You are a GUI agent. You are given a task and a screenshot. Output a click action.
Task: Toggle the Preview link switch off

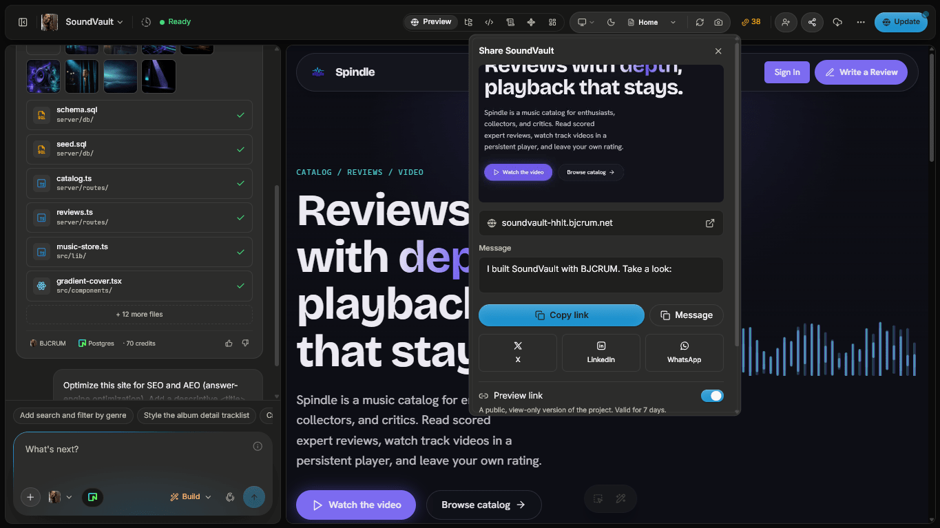(x=712, y=396)
